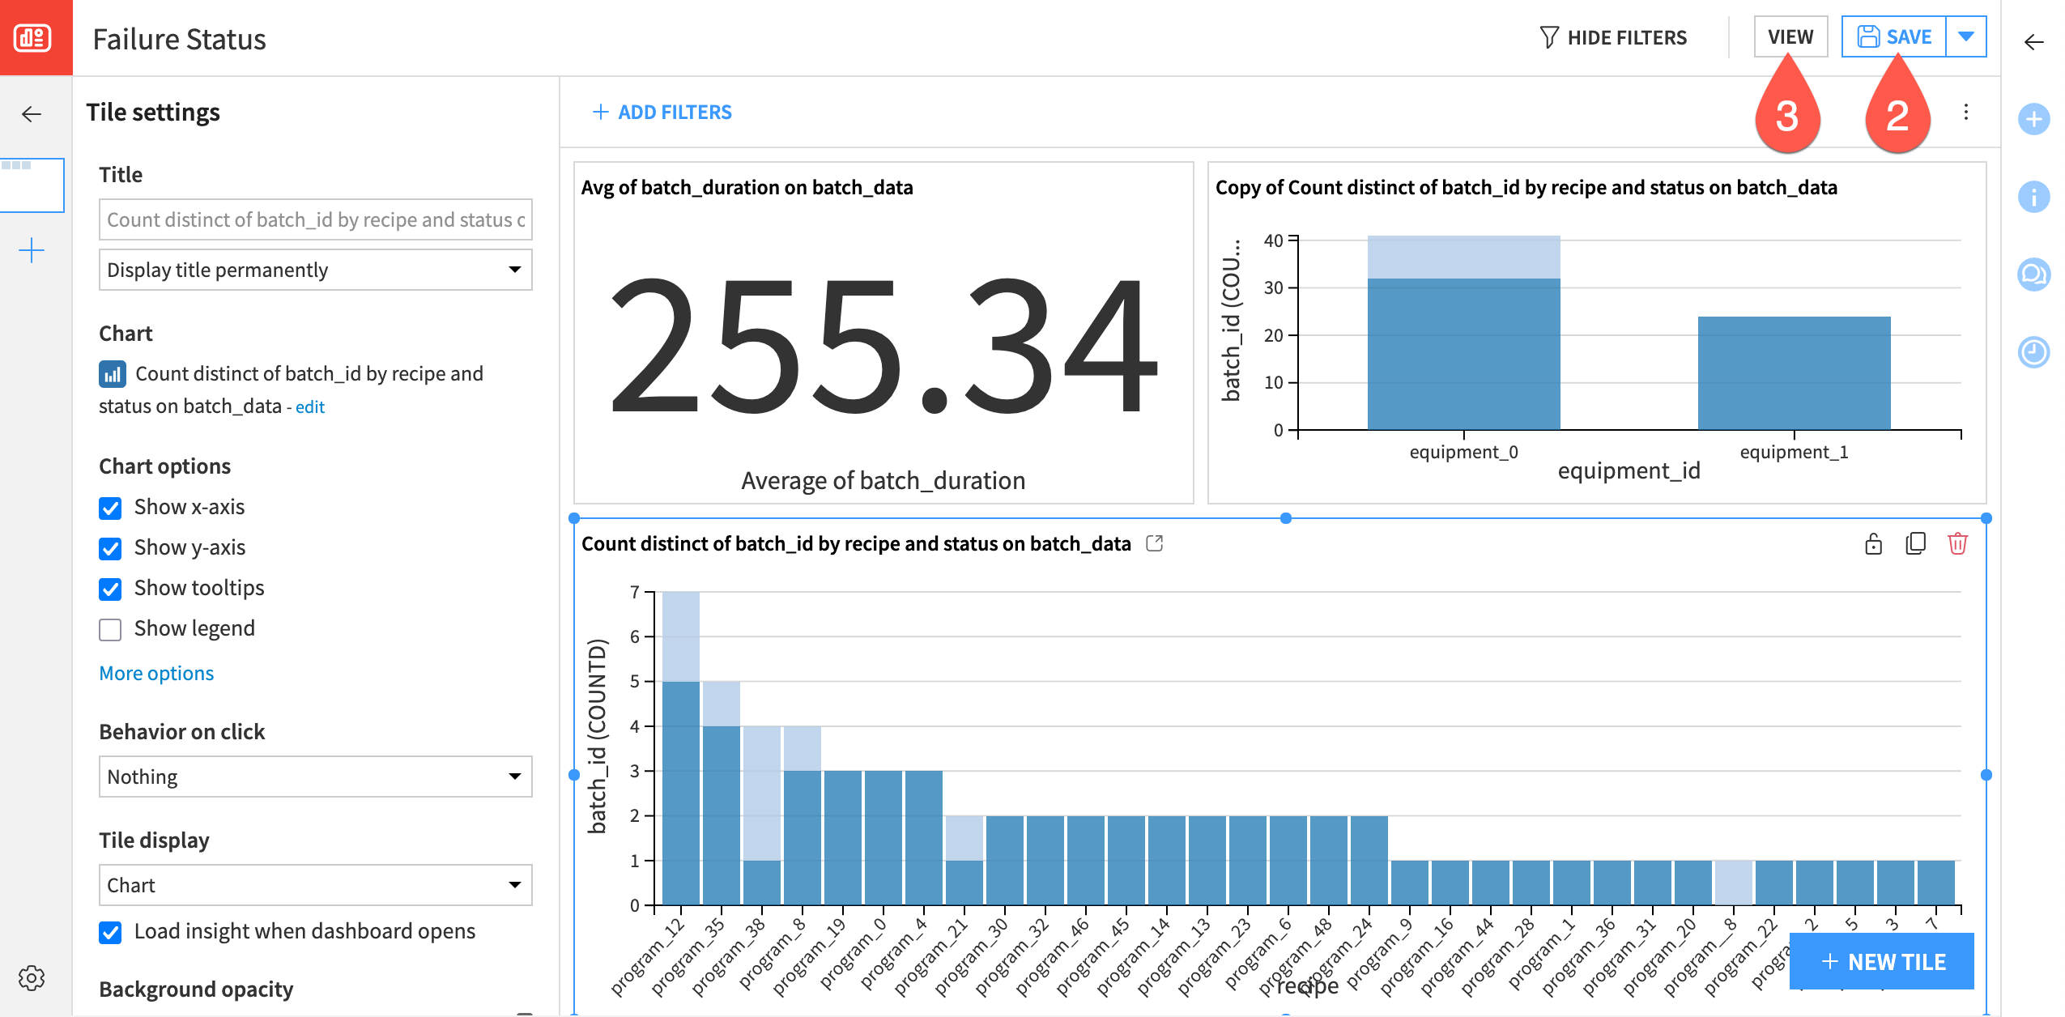2065x1017 pixels.
Task: Open the tile insight in a new window
Action: [1154, 543]
